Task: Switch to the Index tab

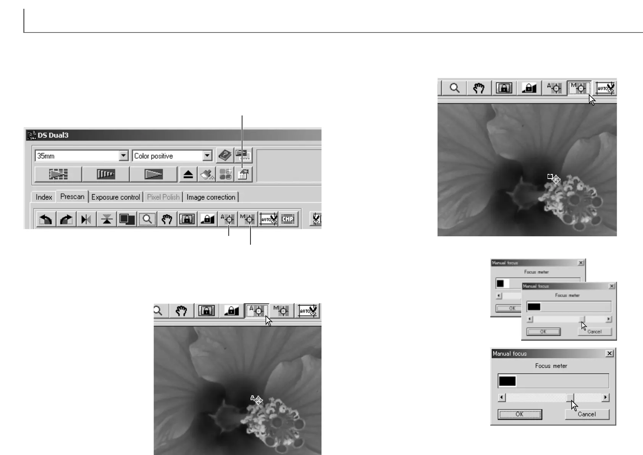Action: pyautogui.click(x=44, y=197)
